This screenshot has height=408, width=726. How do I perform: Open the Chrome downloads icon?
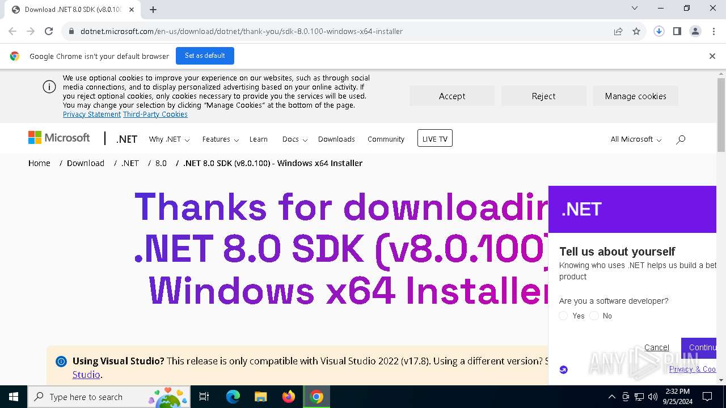pos(659,31)
